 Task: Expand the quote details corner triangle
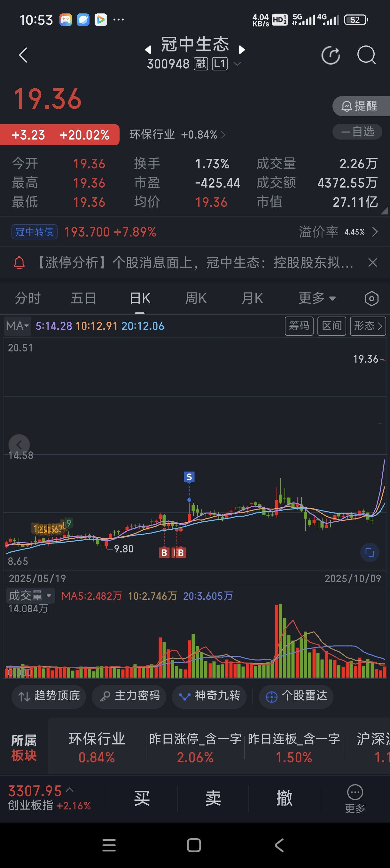pos(385,211)
